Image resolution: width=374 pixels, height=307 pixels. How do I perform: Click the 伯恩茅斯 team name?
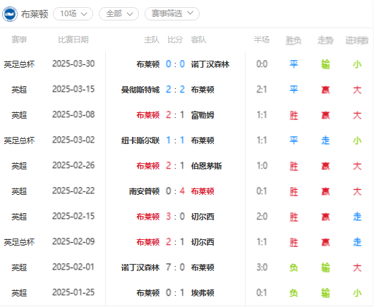[206, 166]
